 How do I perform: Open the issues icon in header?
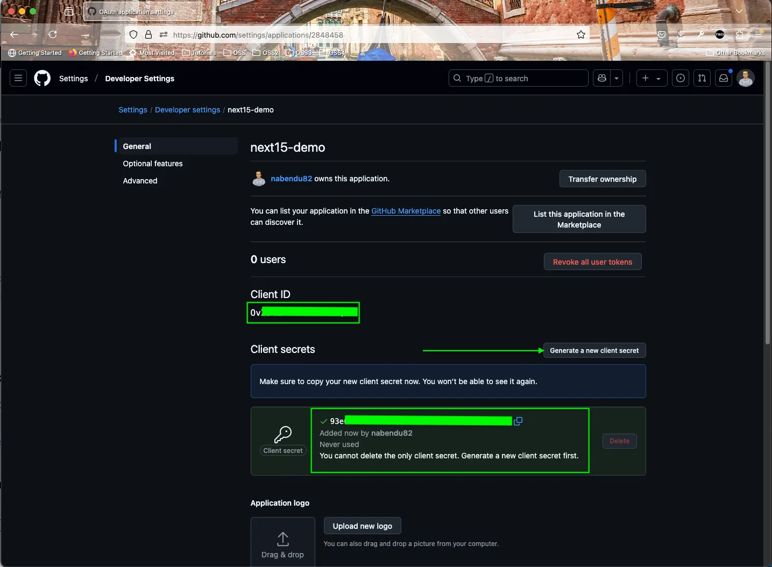coord(681,78)
